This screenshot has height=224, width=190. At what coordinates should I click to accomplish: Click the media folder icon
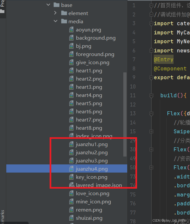click(x=64, y=21)
